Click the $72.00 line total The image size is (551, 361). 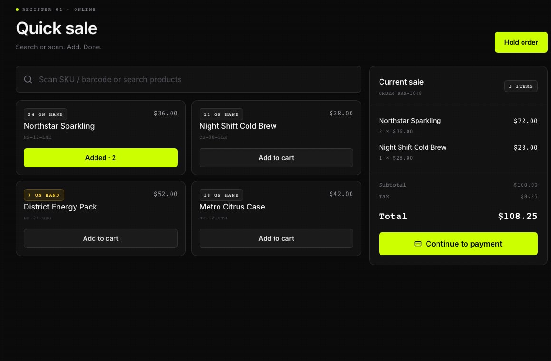point(525,121)
